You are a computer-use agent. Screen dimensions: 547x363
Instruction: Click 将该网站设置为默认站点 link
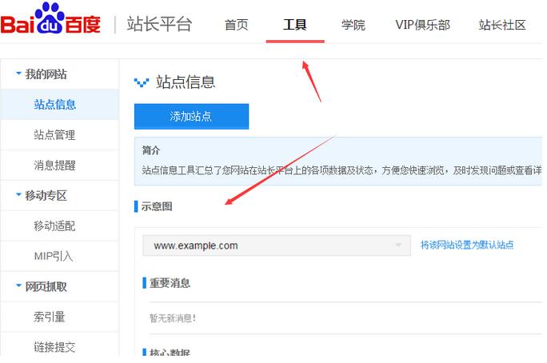467,245
